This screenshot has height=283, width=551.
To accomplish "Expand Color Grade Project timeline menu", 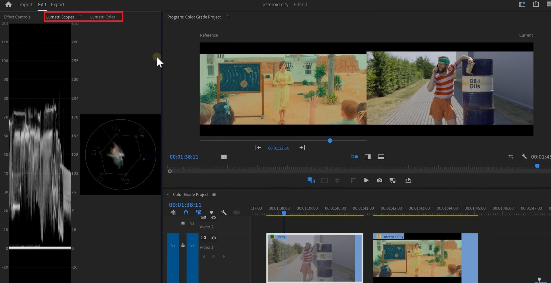I will click(214, 194).
